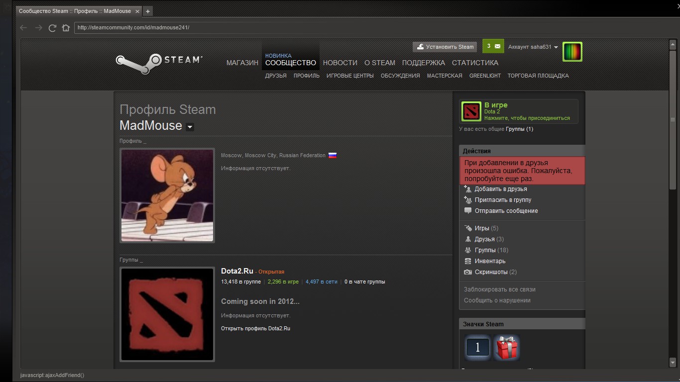Go to ТОРГОВАЯ ПЛОЩАДКА submenu
Image resolution: width=680 pixels, height=382 pixels.
pyautogui.click(x=538, y=76)
